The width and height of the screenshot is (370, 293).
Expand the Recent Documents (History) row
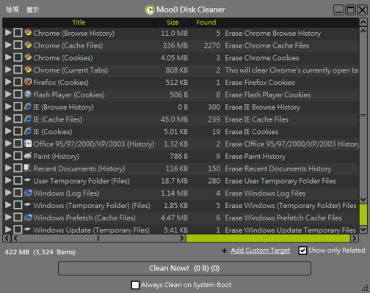point(8,168)
